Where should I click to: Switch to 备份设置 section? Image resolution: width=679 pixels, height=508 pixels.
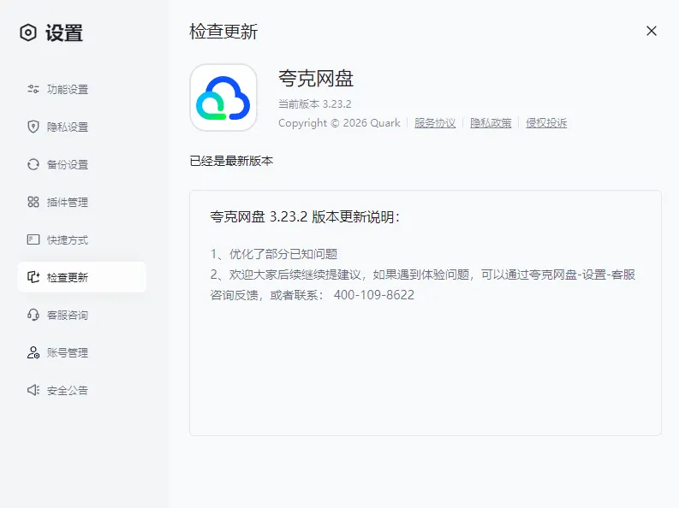click(82, 164)
